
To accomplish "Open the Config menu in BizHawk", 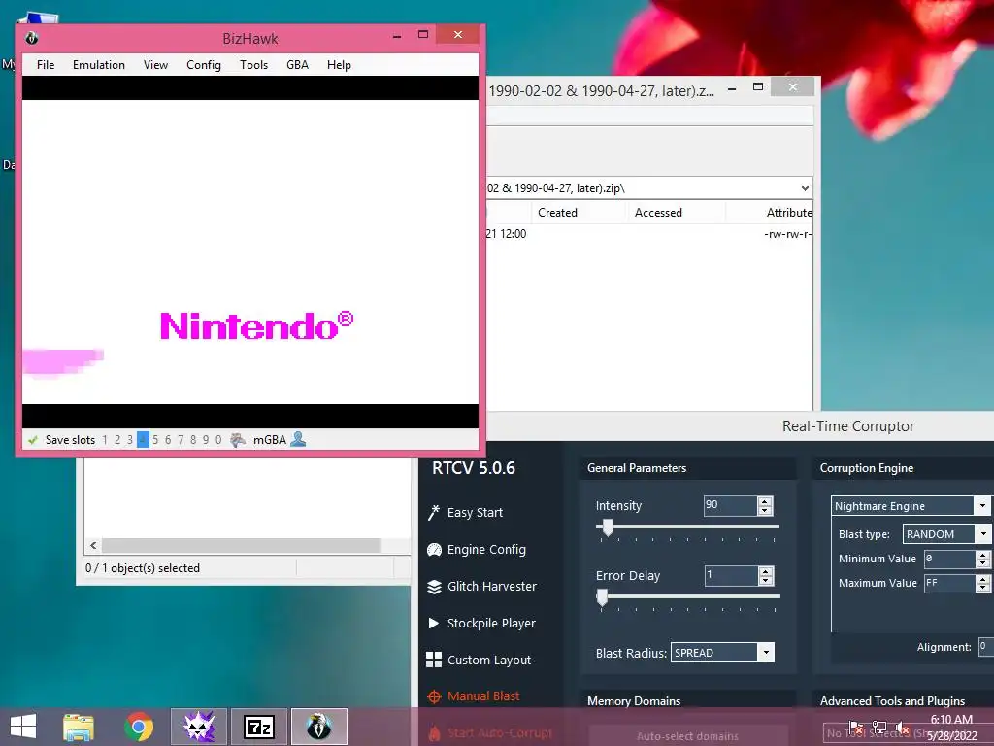I will (204, 65).
